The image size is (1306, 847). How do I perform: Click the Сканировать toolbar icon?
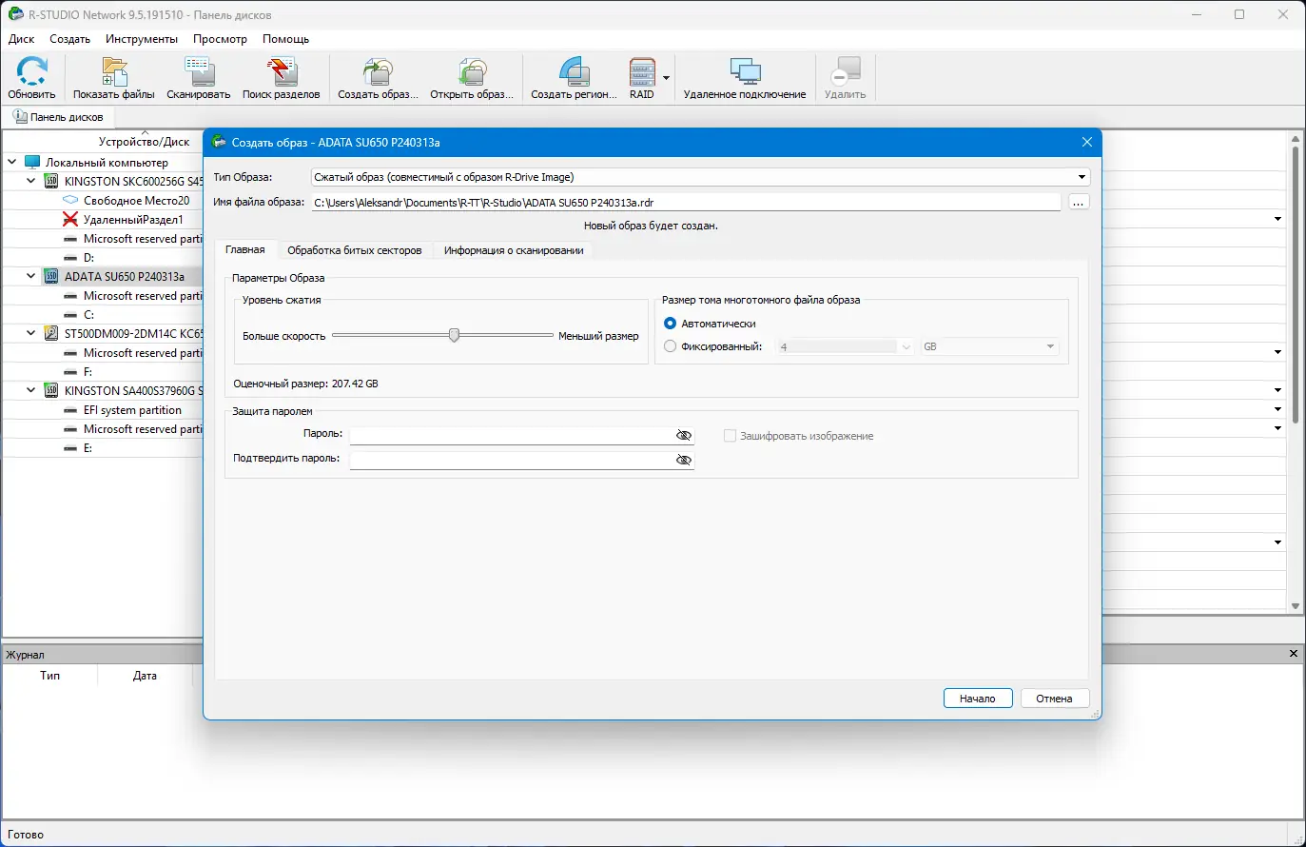[197, 71]
